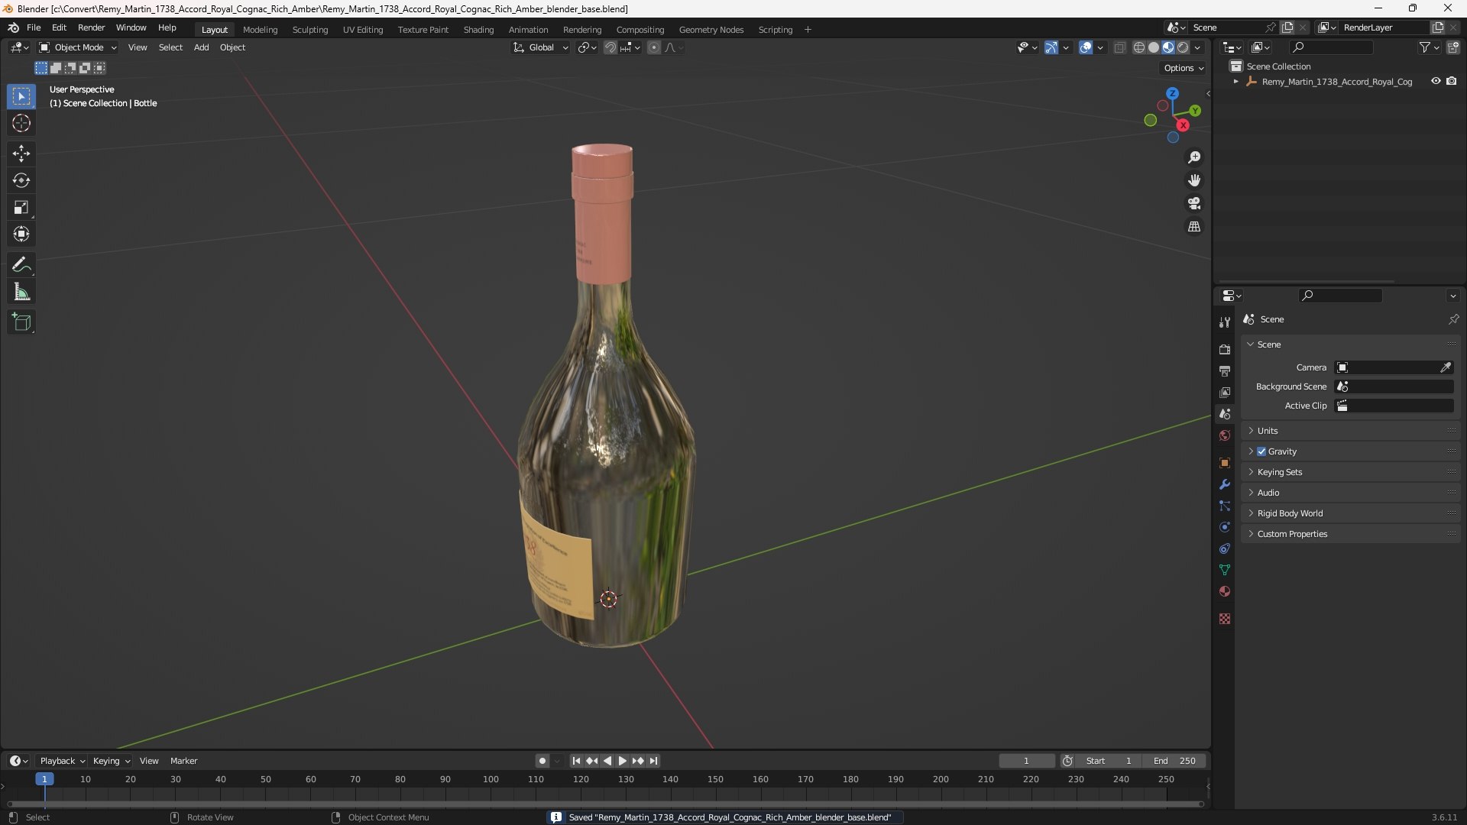Open the Render properties tab
The height and width of the screenshot is (825, 1467).
click(1225, 349)
